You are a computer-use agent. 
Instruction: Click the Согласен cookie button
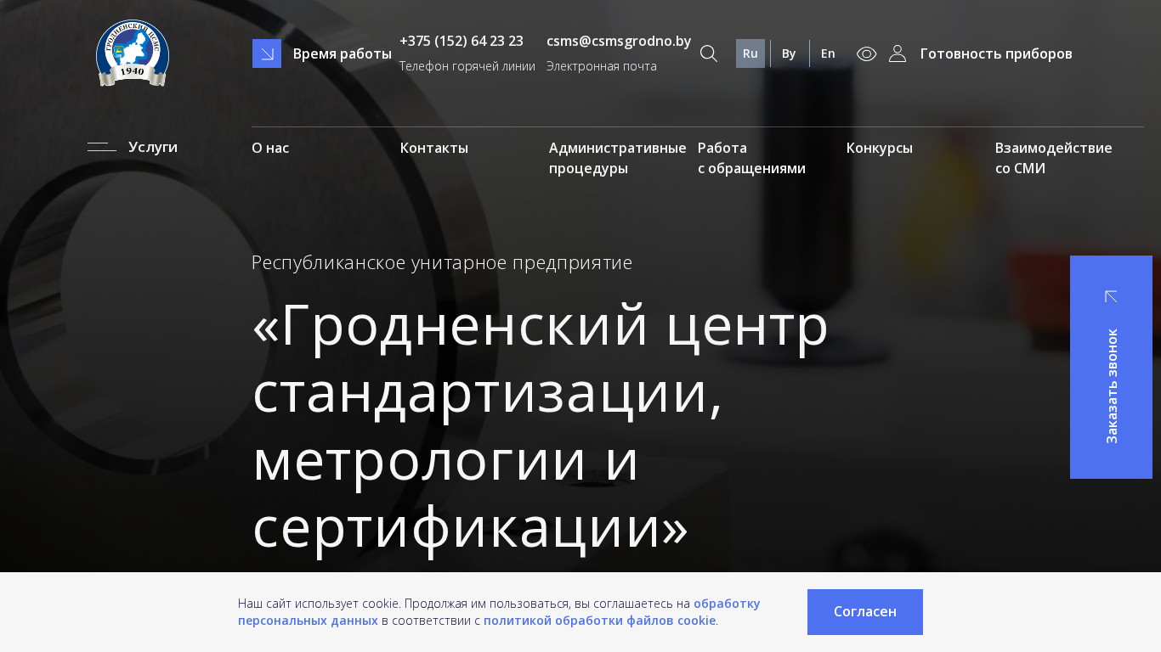coord(864,611)
